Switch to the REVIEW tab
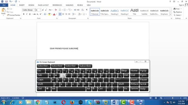Image resolution: width=188 pixels, height=105 pixels. coord(80,5)
